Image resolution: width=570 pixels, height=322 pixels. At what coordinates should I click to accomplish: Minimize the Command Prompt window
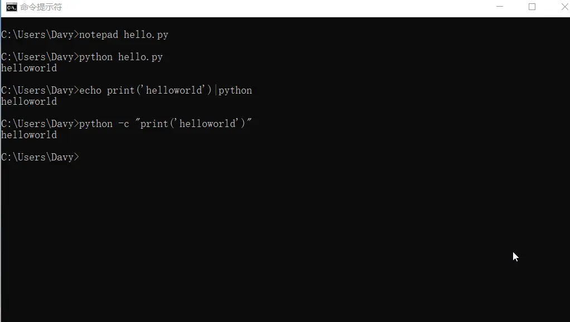pyautogui.click(x=499, y=7)
